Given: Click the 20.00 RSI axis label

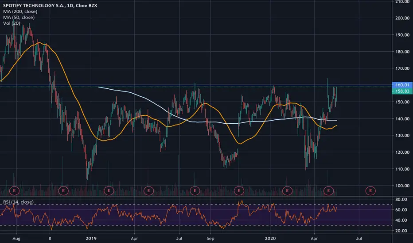Looking at the screenshot, I should pos(401,231).
